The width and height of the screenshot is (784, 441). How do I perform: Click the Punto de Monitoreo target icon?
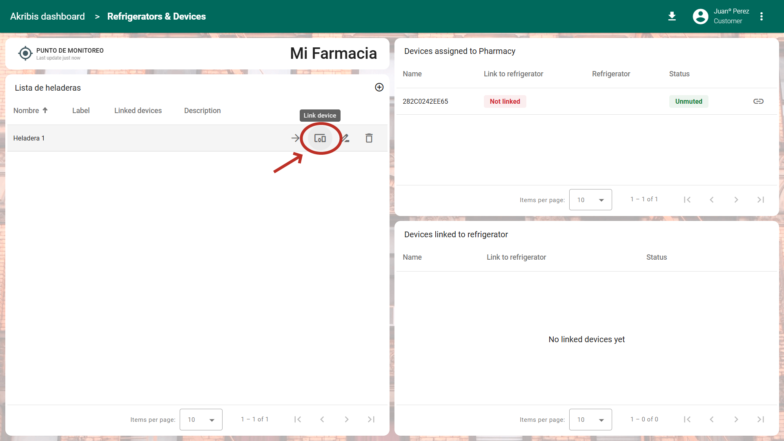click(25, 53)
